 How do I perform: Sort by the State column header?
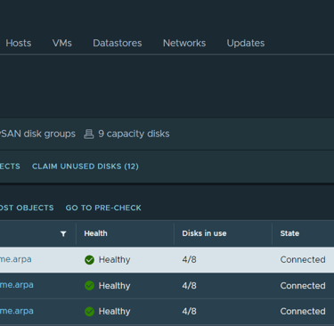289,233
